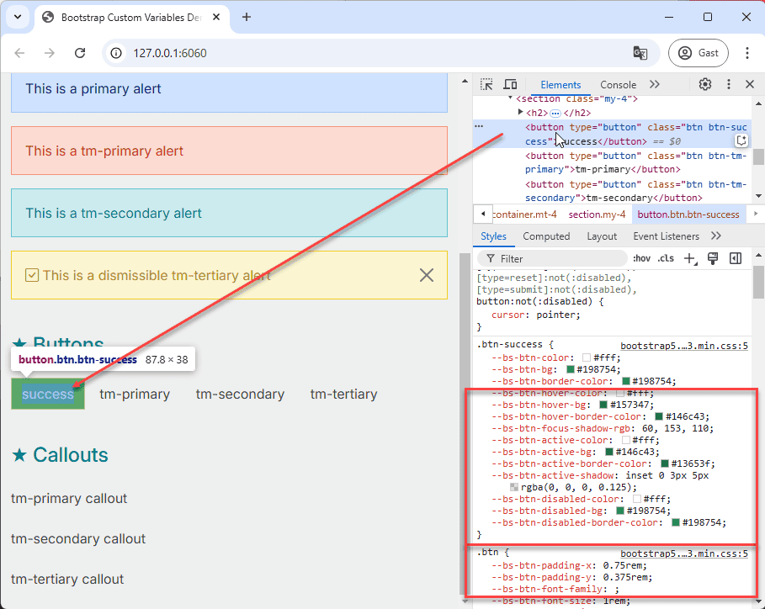Expand the h2 ellipsis badge in DOM tree
Image resolution: width=765 pixels, height=609 pixels.
[x=555, y=113]
